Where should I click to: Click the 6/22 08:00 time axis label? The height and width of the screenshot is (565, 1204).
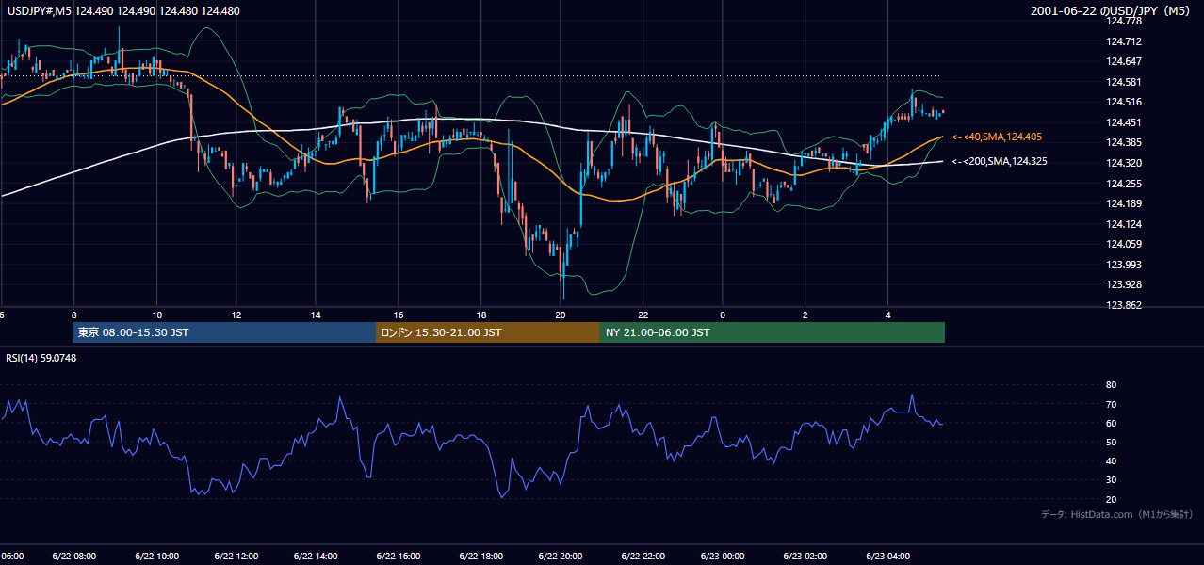[x=73, y=557]
